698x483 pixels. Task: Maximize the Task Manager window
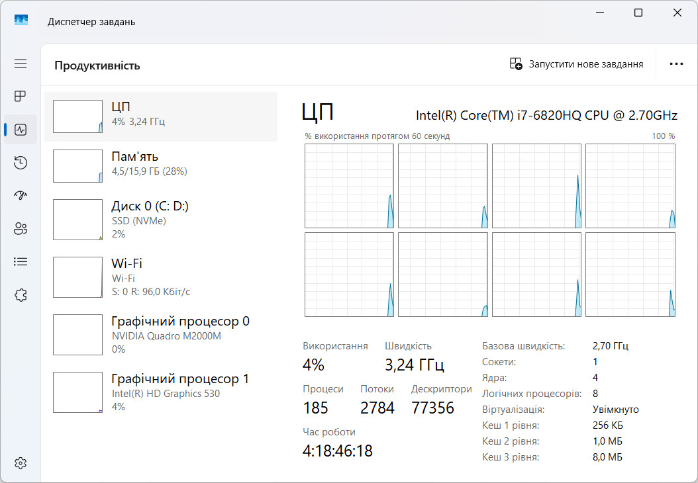pos(638,13)
